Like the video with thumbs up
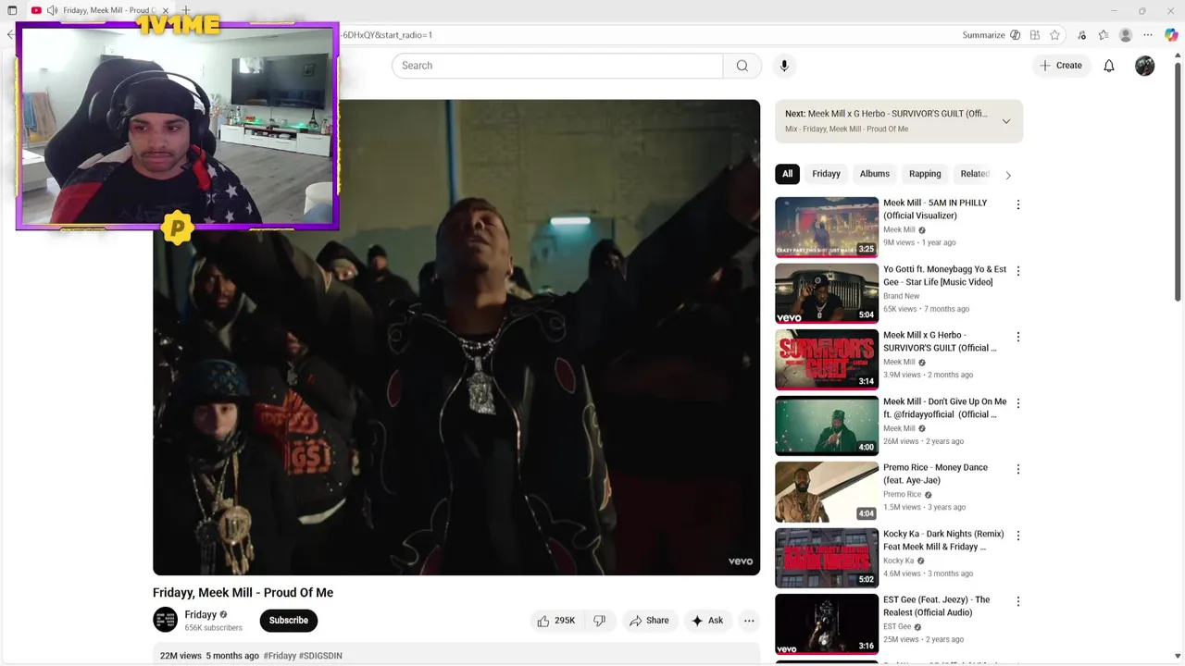Screen dimensions: 1185x666 555,621
